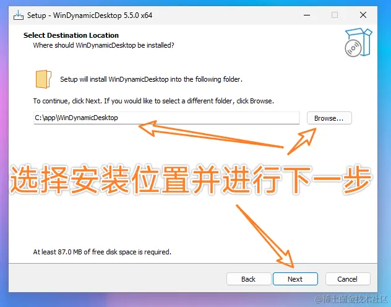Click the box and disc setup icon

click(x=358, y=42)
